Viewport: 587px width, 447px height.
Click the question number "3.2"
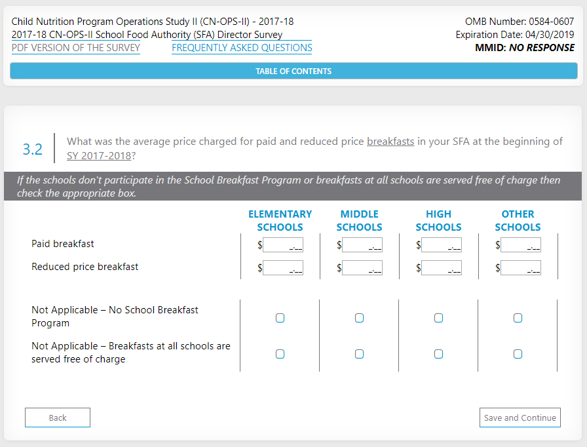33,149
